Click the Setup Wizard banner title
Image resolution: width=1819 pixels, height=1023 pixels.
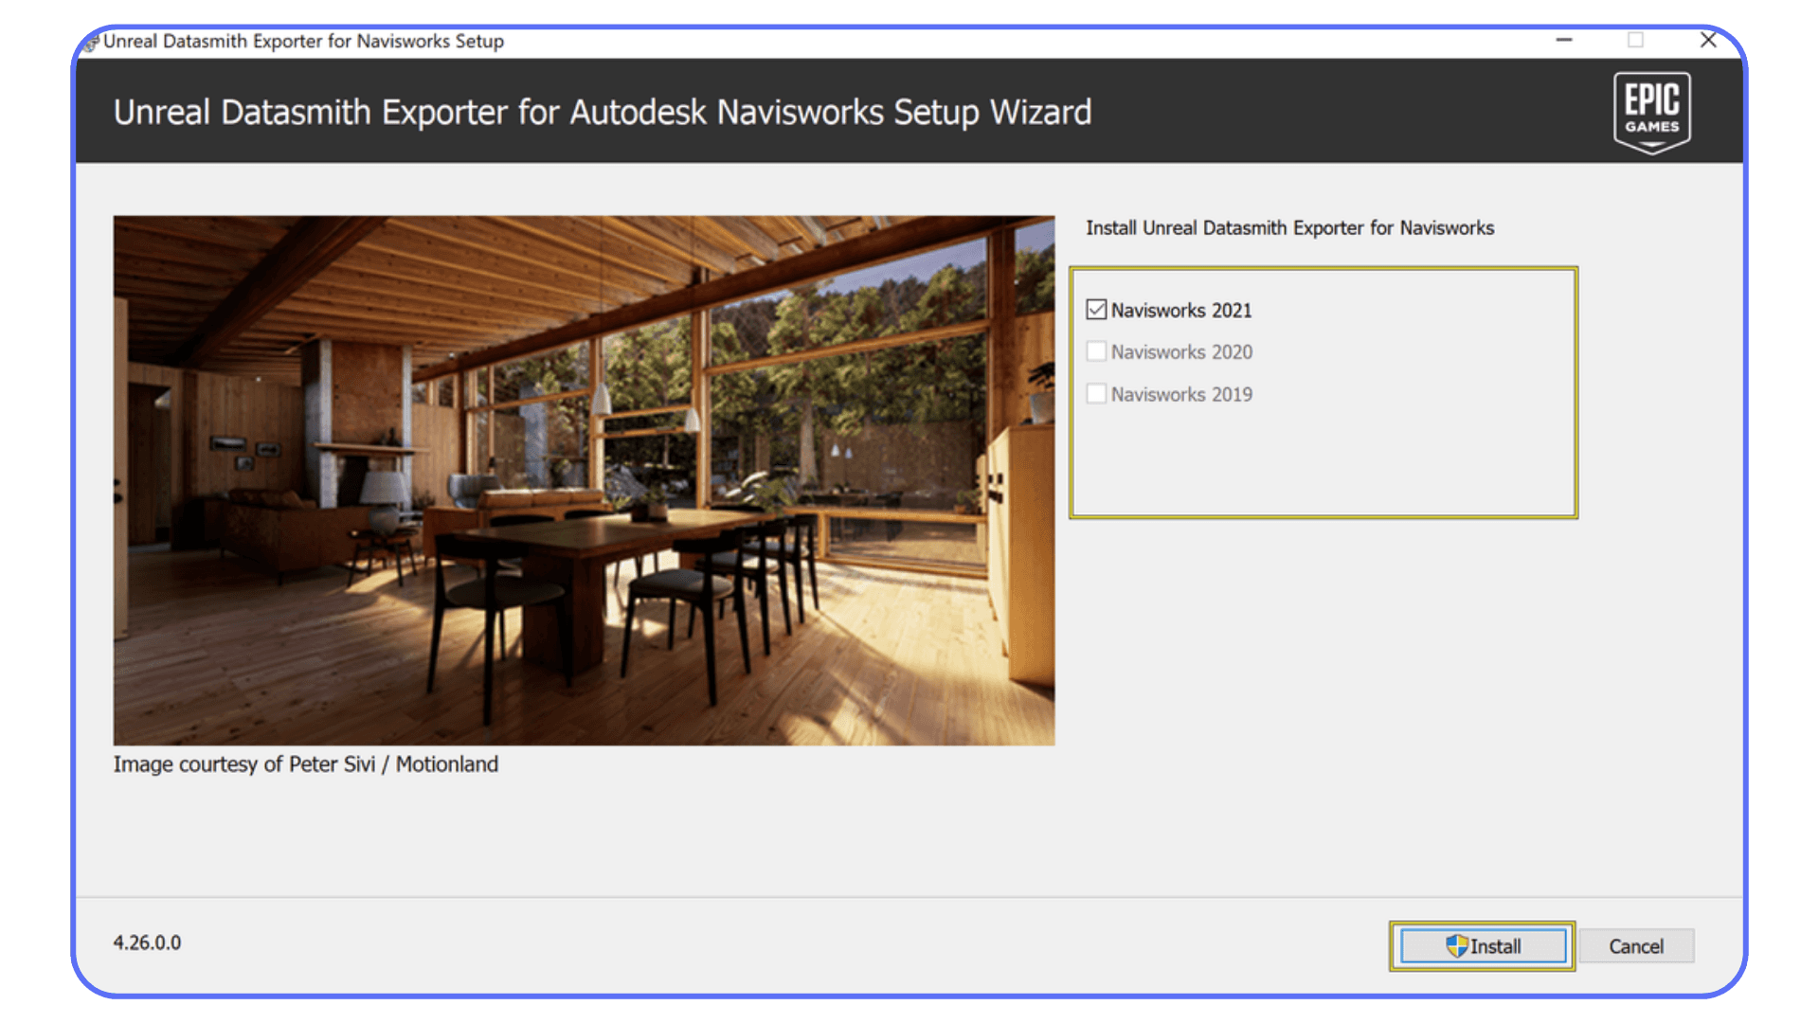pos(603,112)
